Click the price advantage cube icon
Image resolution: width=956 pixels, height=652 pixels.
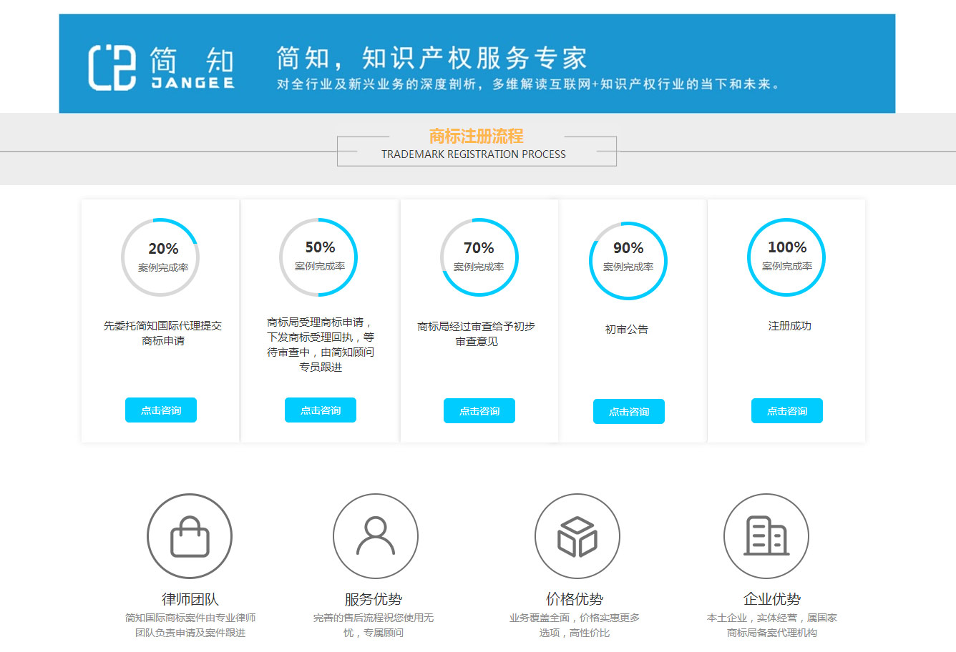[x=577, y=536]
